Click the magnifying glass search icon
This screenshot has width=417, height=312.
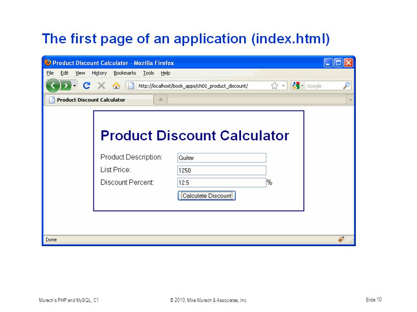point(347,85)
